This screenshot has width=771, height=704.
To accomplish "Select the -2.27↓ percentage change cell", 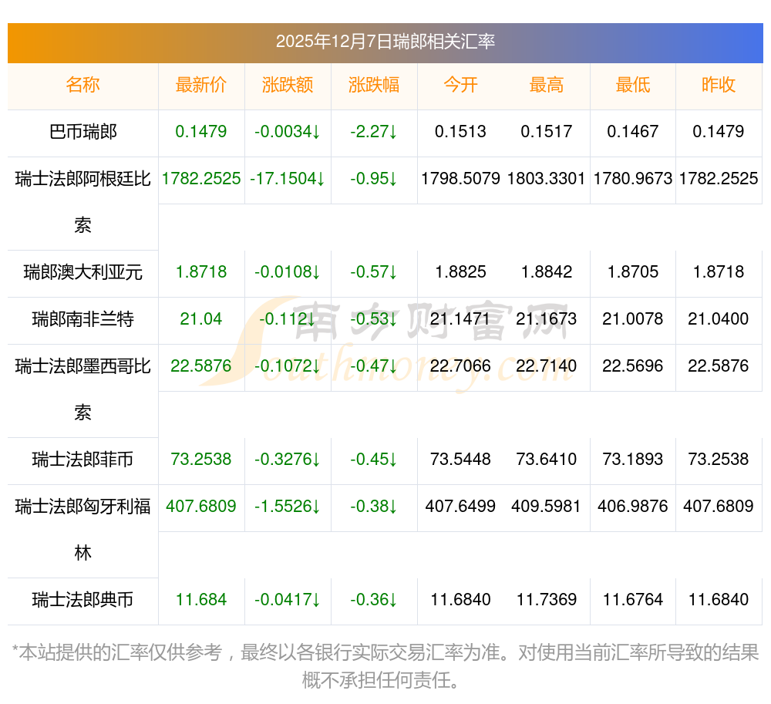I will pos(374,132).
